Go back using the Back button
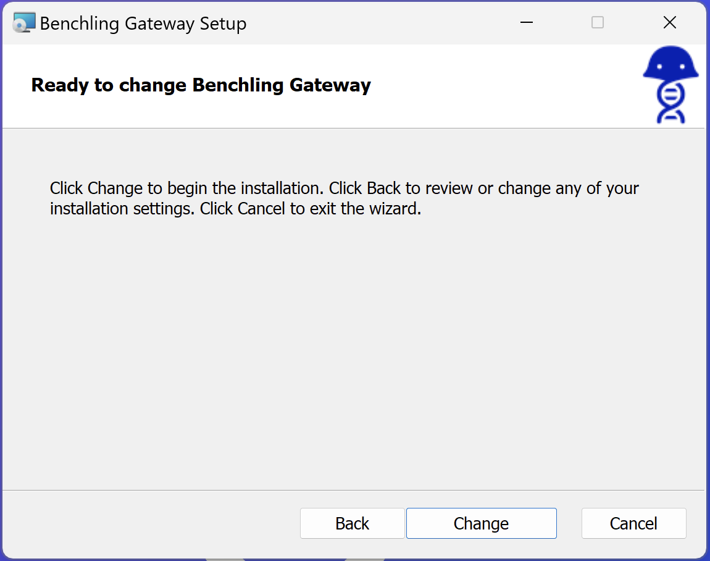The image size is (710, 561). pos(352,523)
